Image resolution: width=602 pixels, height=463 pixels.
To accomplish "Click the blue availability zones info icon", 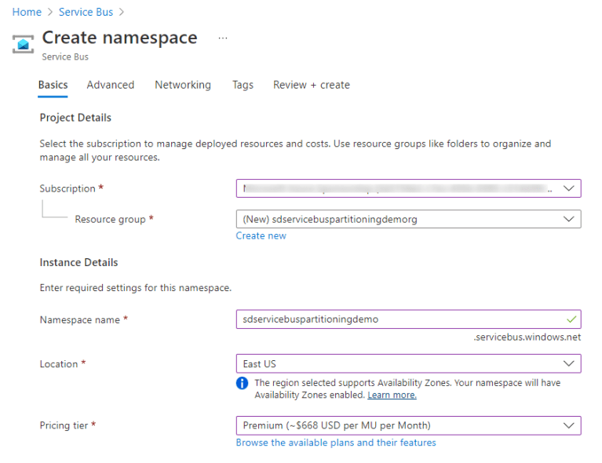I will coord(242,383).
